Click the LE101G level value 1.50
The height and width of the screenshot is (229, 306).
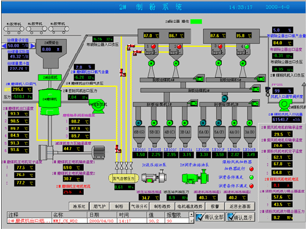point(140,155)
